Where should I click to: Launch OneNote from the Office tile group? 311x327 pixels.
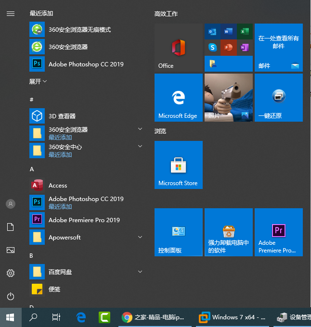[245, 48]
